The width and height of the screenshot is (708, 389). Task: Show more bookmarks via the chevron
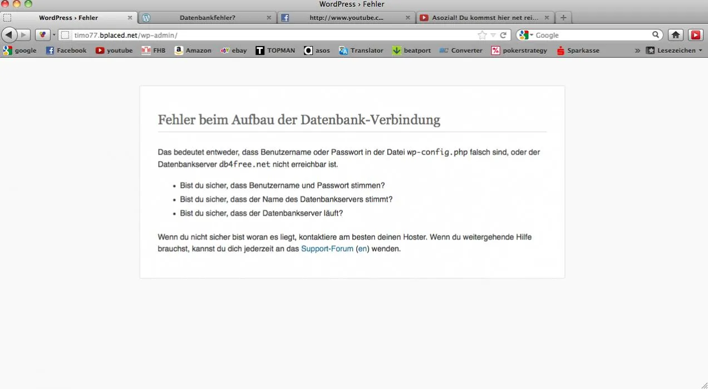[637, 51]
